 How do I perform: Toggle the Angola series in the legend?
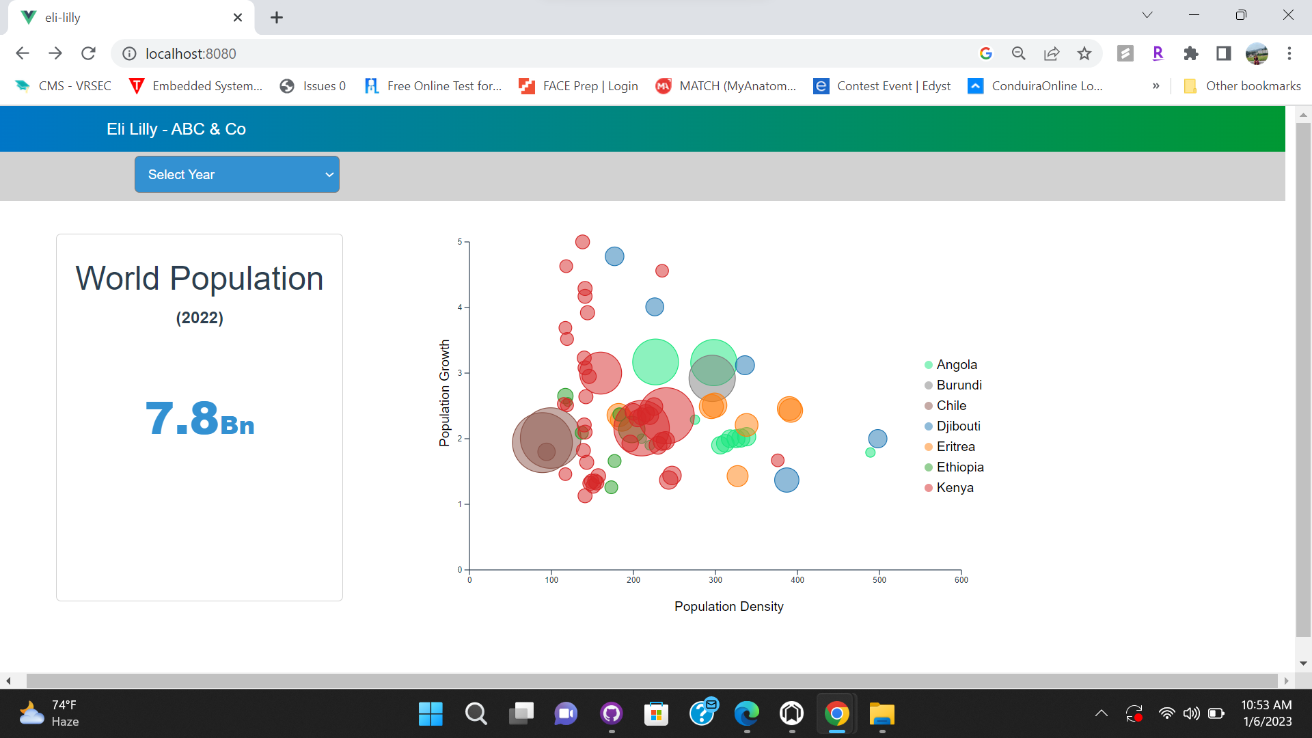coord(956,364)
